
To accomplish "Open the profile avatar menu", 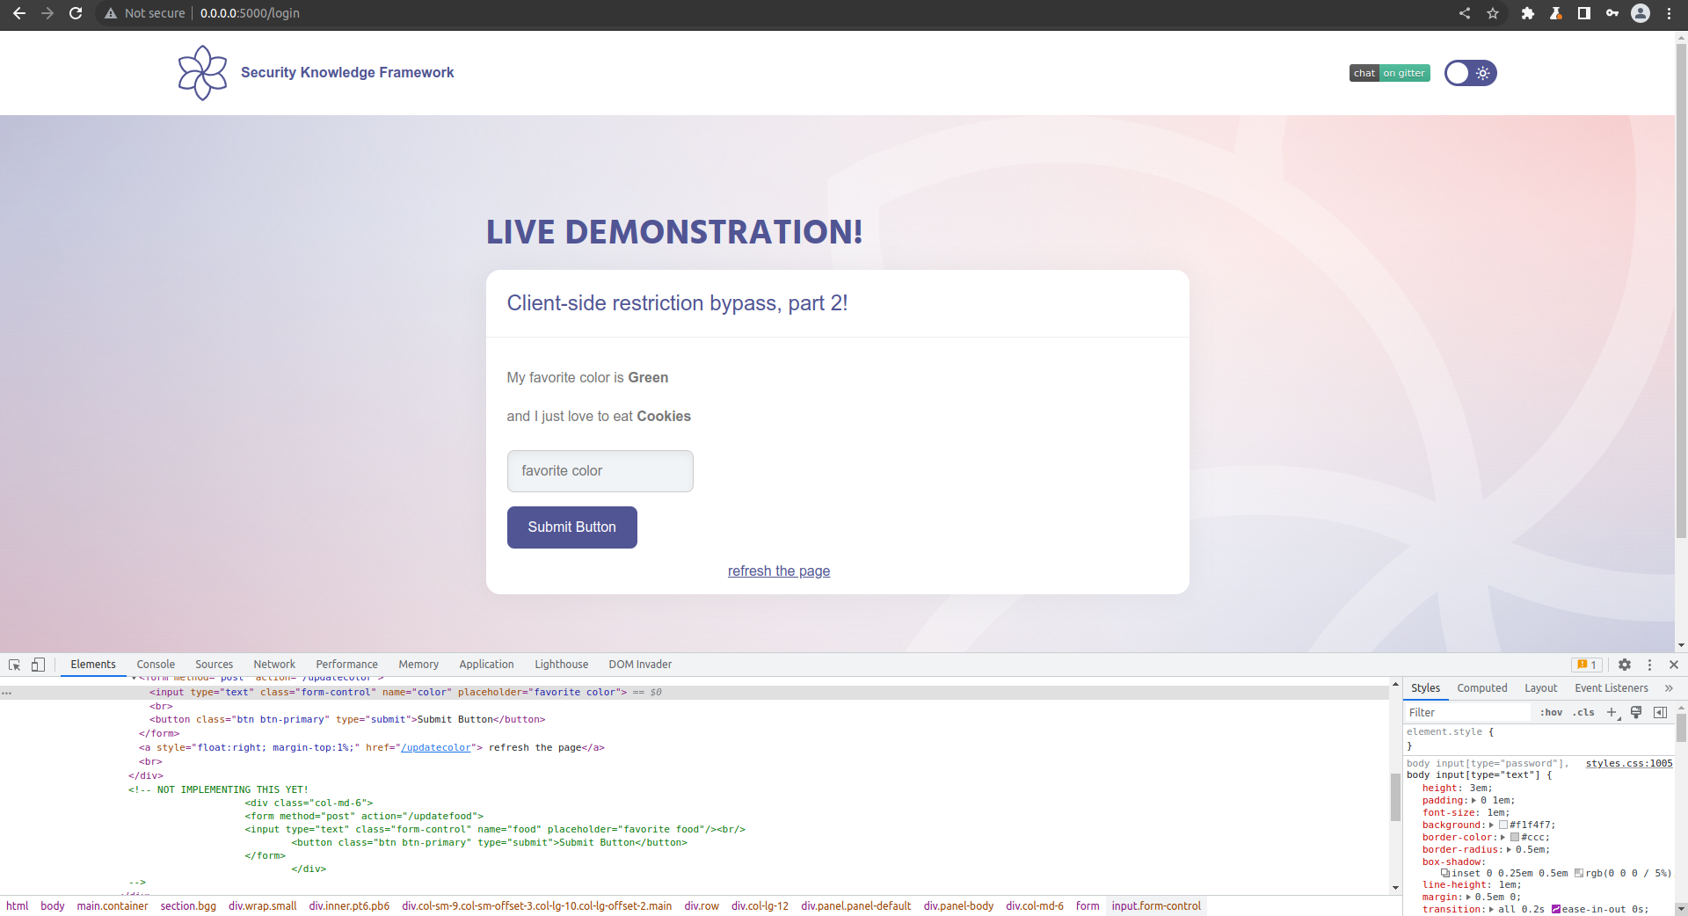I will [x=1641, y=13].
